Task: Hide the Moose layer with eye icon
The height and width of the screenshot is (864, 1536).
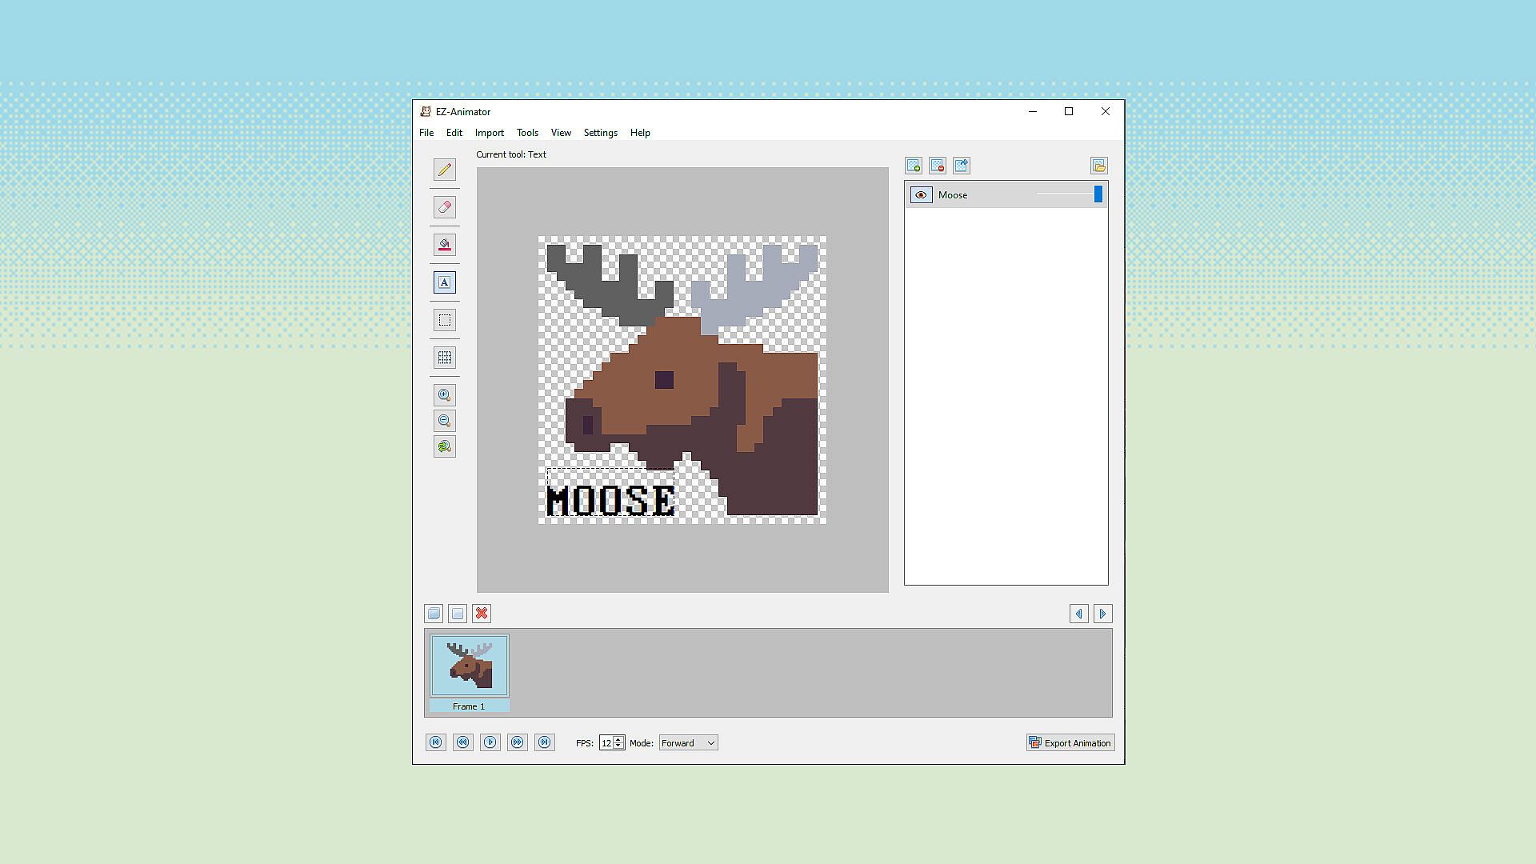Action: tap(921, 195)
